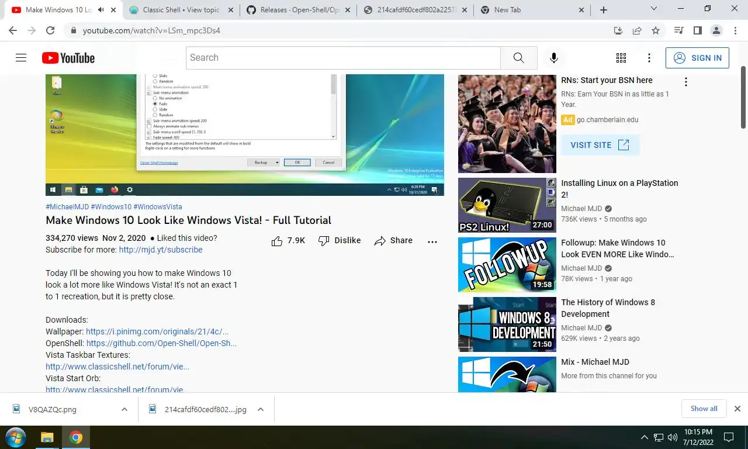Click the search magnifier button
Image resolution: width=748 pixels, height=449 pixels.
click(518, 58)
